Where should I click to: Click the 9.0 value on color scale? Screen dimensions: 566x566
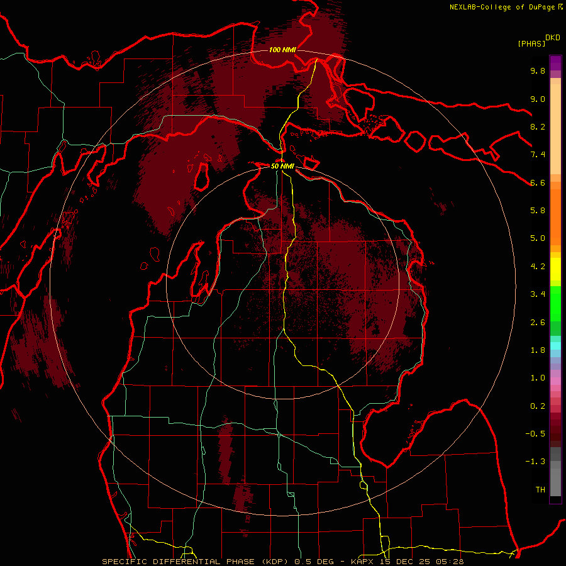coord(538,99)
